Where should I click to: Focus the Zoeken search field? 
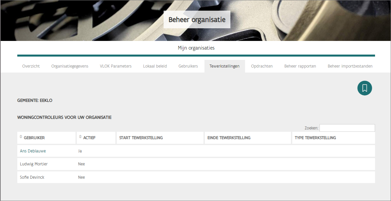coord(347,128)
